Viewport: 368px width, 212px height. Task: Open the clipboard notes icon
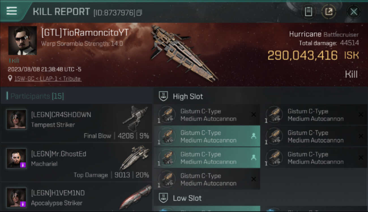point(308,12)
